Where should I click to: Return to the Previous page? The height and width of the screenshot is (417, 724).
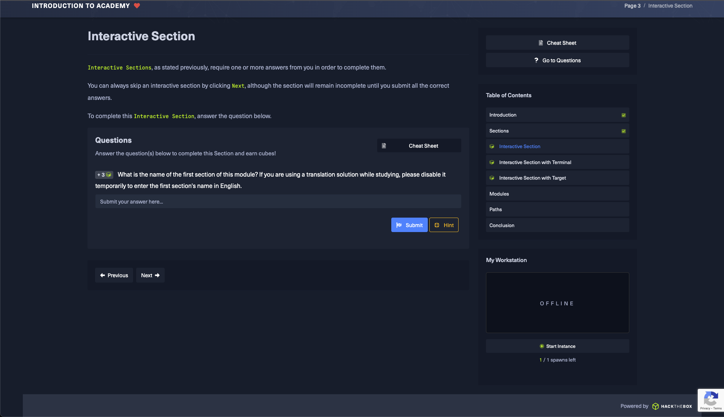click(x=114, y=275)
